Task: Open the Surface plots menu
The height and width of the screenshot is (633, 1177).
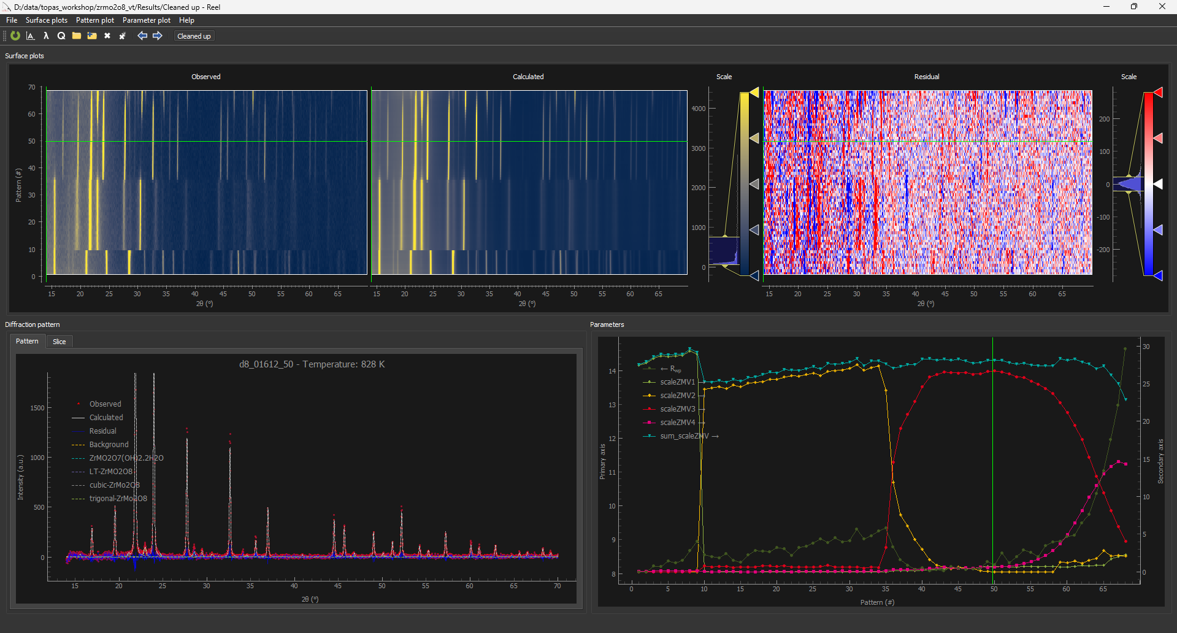Action: [47, 20]
